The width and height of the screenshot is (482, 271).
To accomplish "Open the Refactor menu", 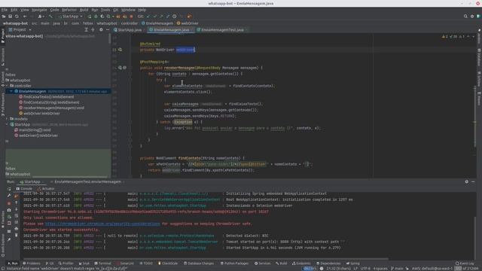I will (x=69, y=10).
